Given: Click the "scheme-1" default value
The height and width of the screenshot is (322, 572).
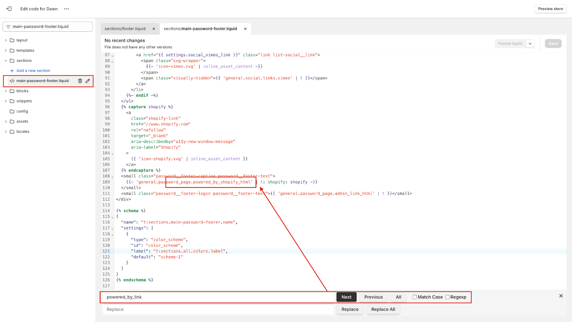Looking at the screenshot, I should 171,257.
